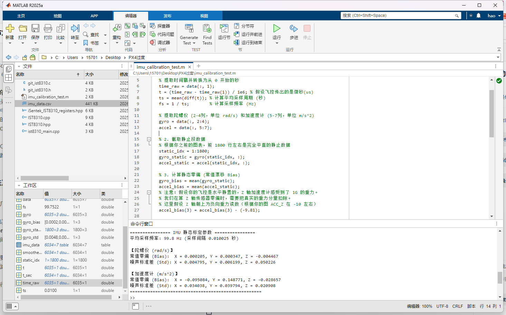Screen dimensions: 506x315
Task: Open the 书签 dropdown arrow
Action: 105,43
